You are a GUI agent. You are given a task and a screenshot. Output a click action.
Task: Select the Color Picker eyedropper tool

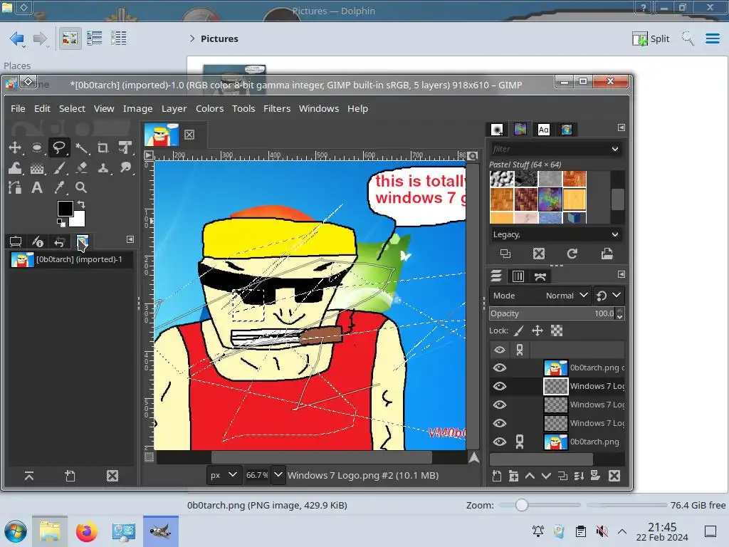tap(59, 187)
